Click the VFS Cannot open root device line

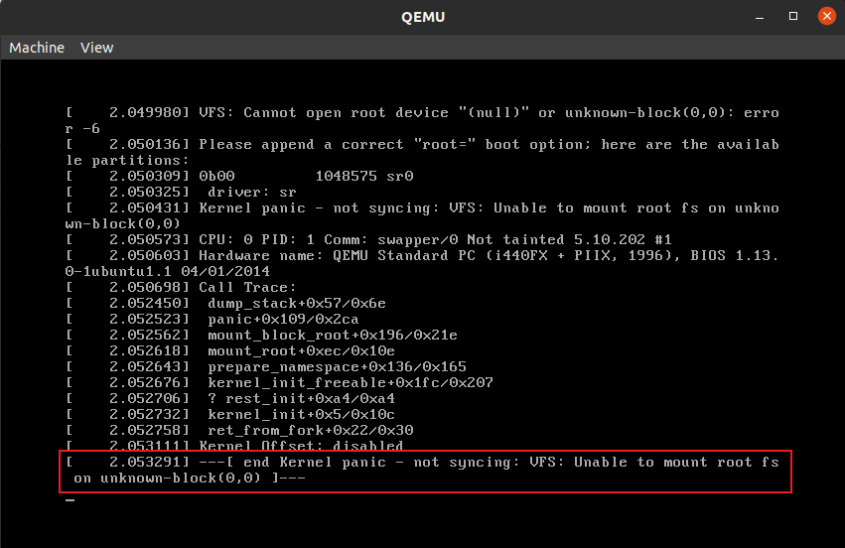(x=422, y=121)
